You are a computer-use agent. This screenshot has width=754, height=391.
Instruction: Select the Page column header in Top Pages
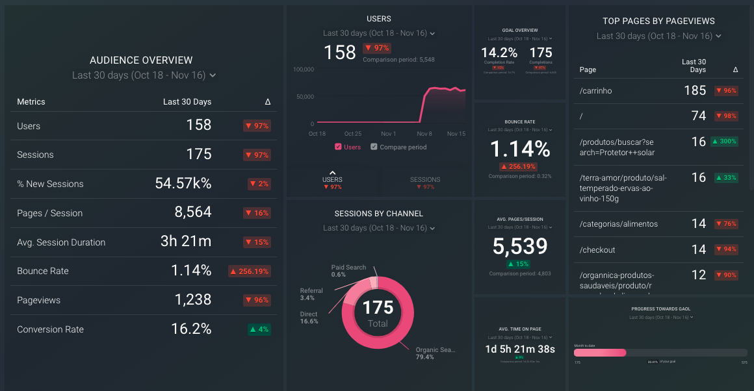pyautogui.click(x=588, y=69)
